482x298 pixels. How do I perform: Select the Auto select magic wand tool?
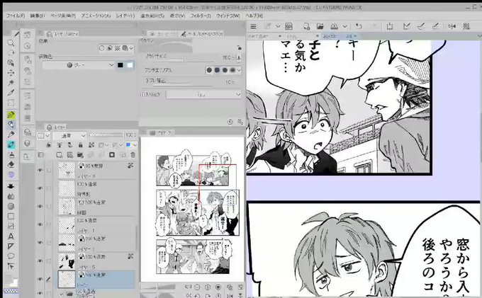point(11,83)
